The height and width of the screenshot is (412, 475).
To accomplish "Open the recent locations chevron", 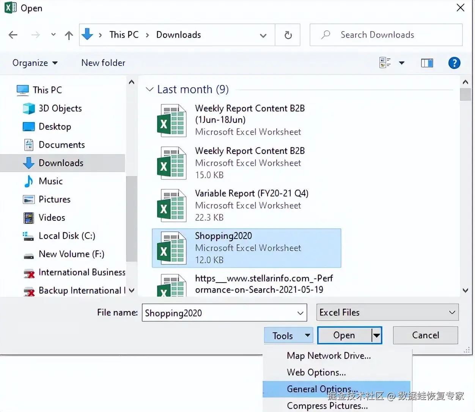I will click(x=53, y=35).
